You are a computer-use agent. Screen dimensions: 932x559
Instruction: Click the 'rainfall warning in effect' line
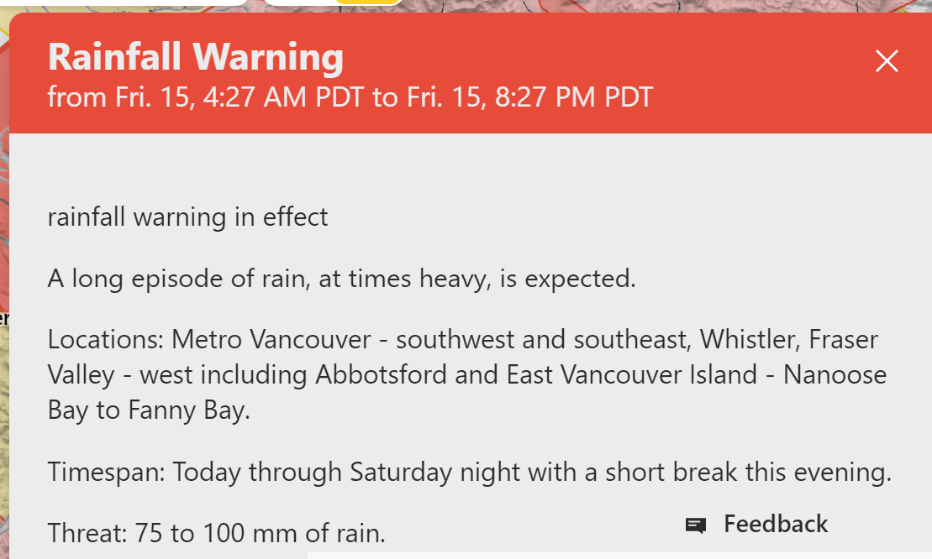[187, 217]
